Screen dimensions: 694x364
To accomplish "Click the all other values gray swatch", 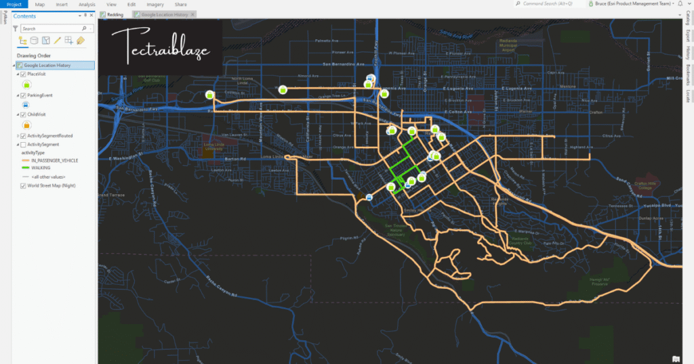I will pyautogui.click(x=26, y=177).
